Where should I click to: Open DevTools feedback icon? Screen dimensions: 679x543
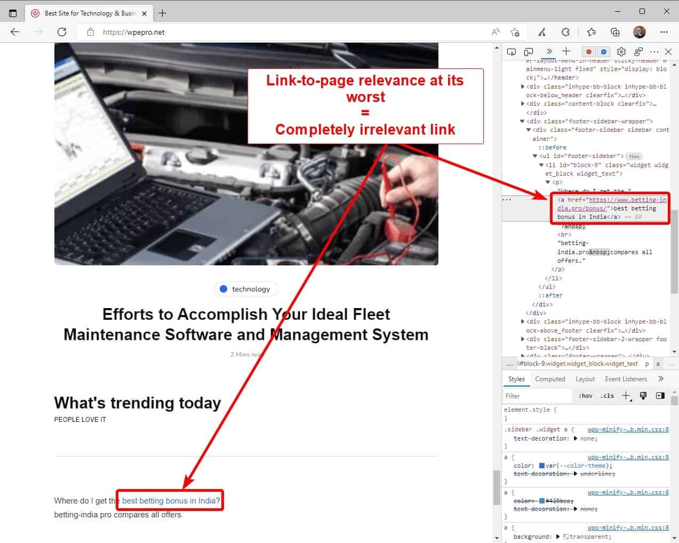click(638, 52)
